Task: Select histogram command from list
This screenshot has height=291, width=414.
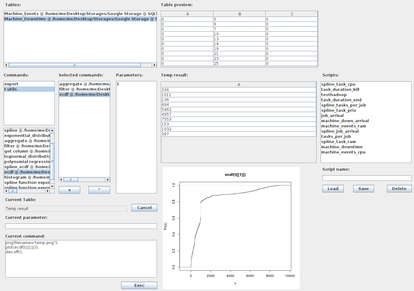Action: pos(27,177)
